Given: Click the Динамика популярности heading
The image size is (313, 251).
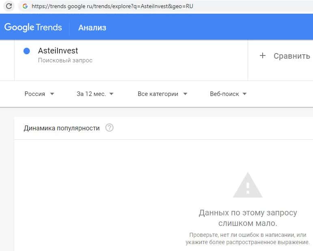Looking at the screenshot, I should coord(62,128).
